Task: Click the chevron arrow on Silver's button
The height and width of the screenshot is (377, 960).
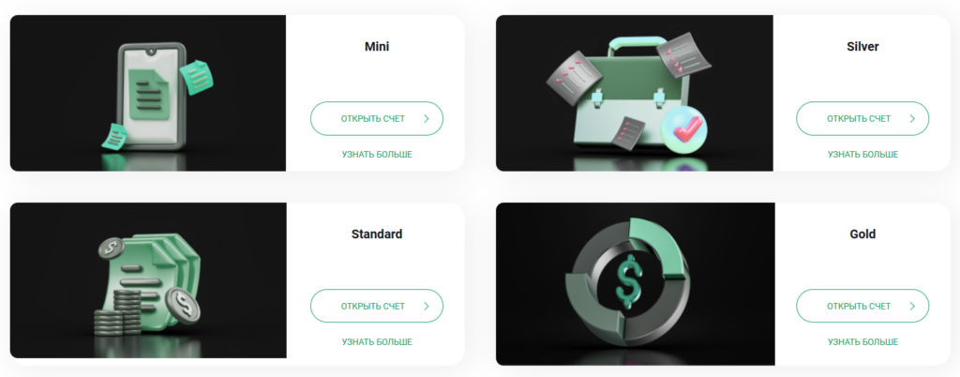Action: [x=912, y=119]
